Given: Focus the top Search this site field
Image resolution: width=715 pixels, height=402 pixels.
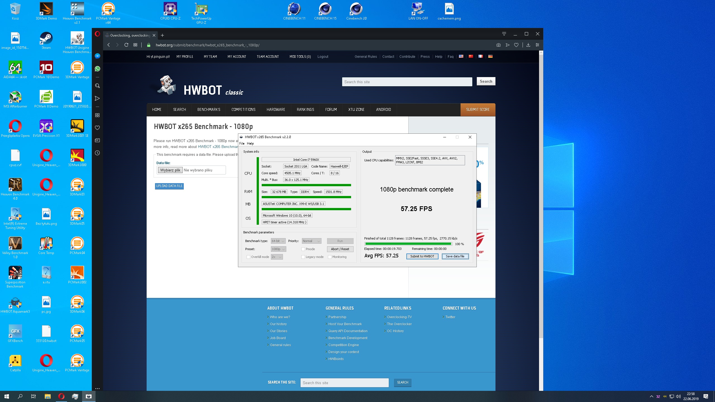Looking at the screenshot, I should [407, 82].
